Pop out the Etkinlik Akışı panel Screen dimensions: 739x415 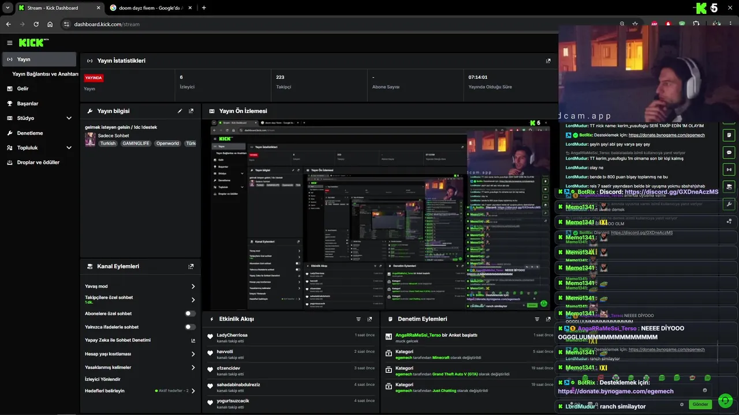tap(369, 319)
